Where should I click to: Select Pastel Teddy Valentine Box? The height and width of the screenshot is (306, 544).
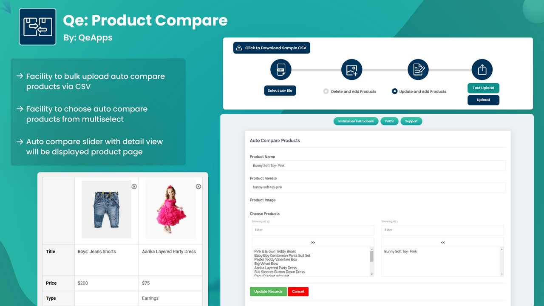(x=275, y=260)
